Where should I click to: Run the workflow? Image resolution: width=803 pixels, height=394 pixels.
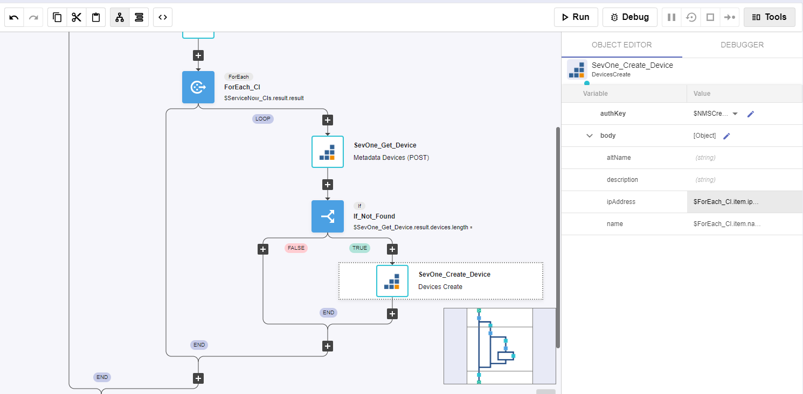pyautogui.click(x=576, y=17)
